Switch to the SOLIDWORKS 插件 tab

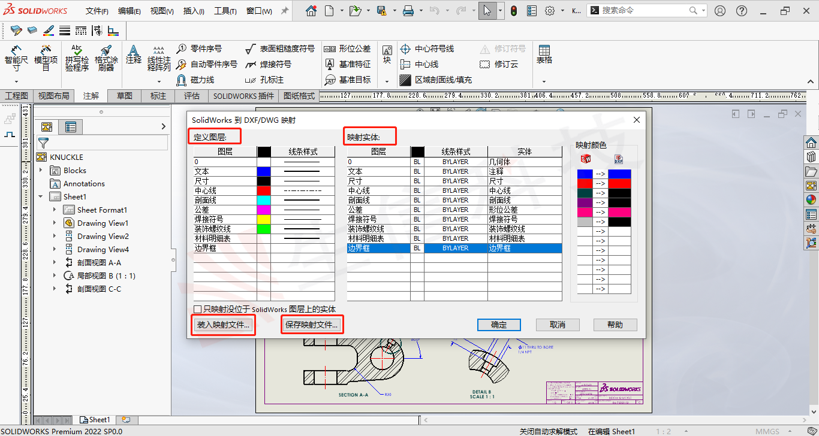pos(243,96)
